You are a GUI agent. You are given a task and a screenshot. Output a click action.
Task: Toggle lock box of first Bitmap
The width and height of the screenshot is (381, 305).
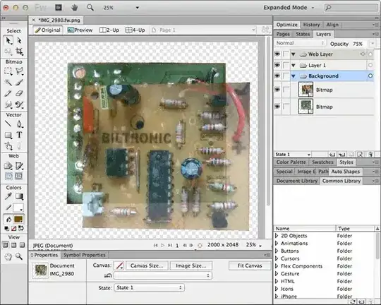(x=286, y=90)
